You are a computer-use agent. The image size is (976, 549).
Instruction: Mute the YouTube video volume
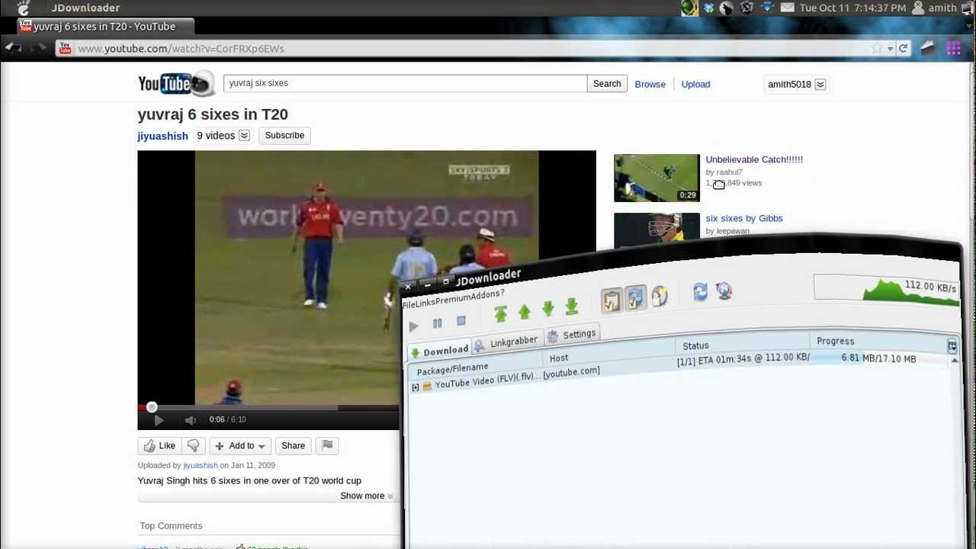[x=190, y=419]
